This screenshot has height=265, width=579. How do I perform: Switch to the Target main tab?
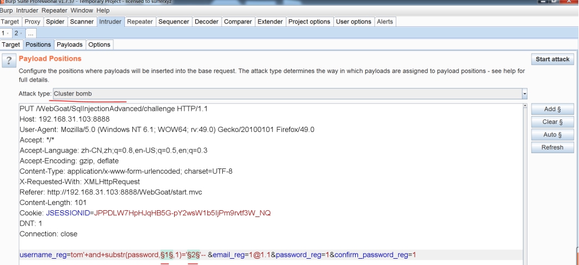pyautogui.click(x=10, y=22)
